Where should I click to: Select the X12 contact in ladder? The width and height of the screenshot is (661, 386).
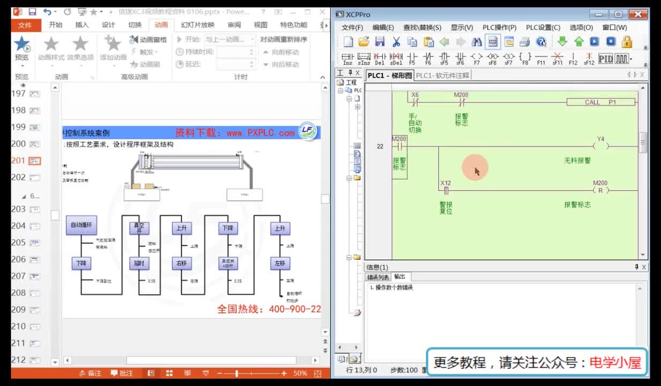(446, 190)
